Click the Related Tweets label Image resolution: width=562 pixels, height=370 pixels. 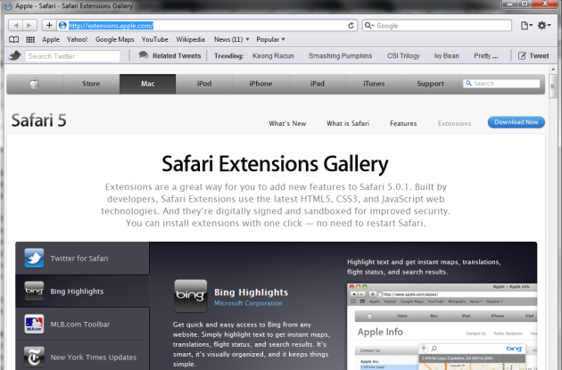click(x=177, y=56)
